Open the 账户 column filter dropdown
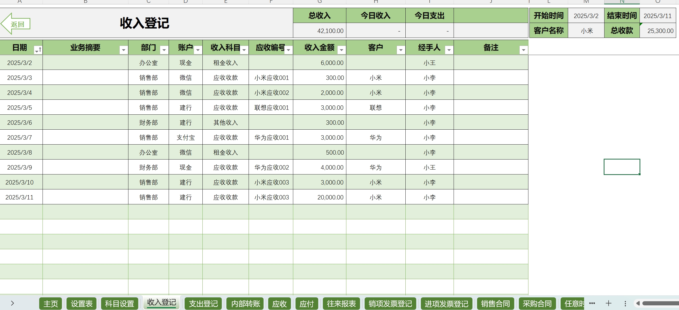This screenshot has width=679, height=310. click(198, 50)
